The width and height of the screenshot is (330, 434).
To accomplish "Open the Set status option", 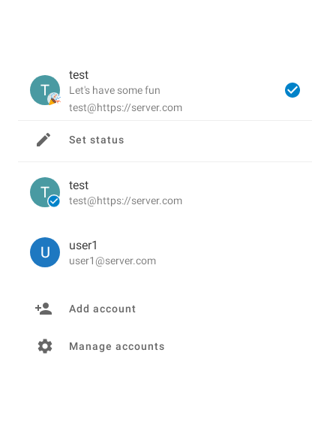I will click(165, 140).
